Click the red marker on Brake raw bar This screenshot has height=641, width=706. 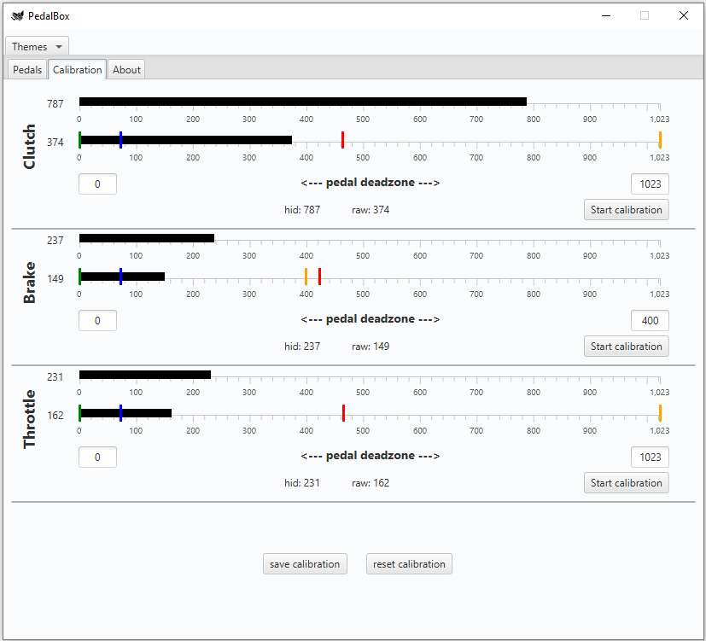point(319,277)
